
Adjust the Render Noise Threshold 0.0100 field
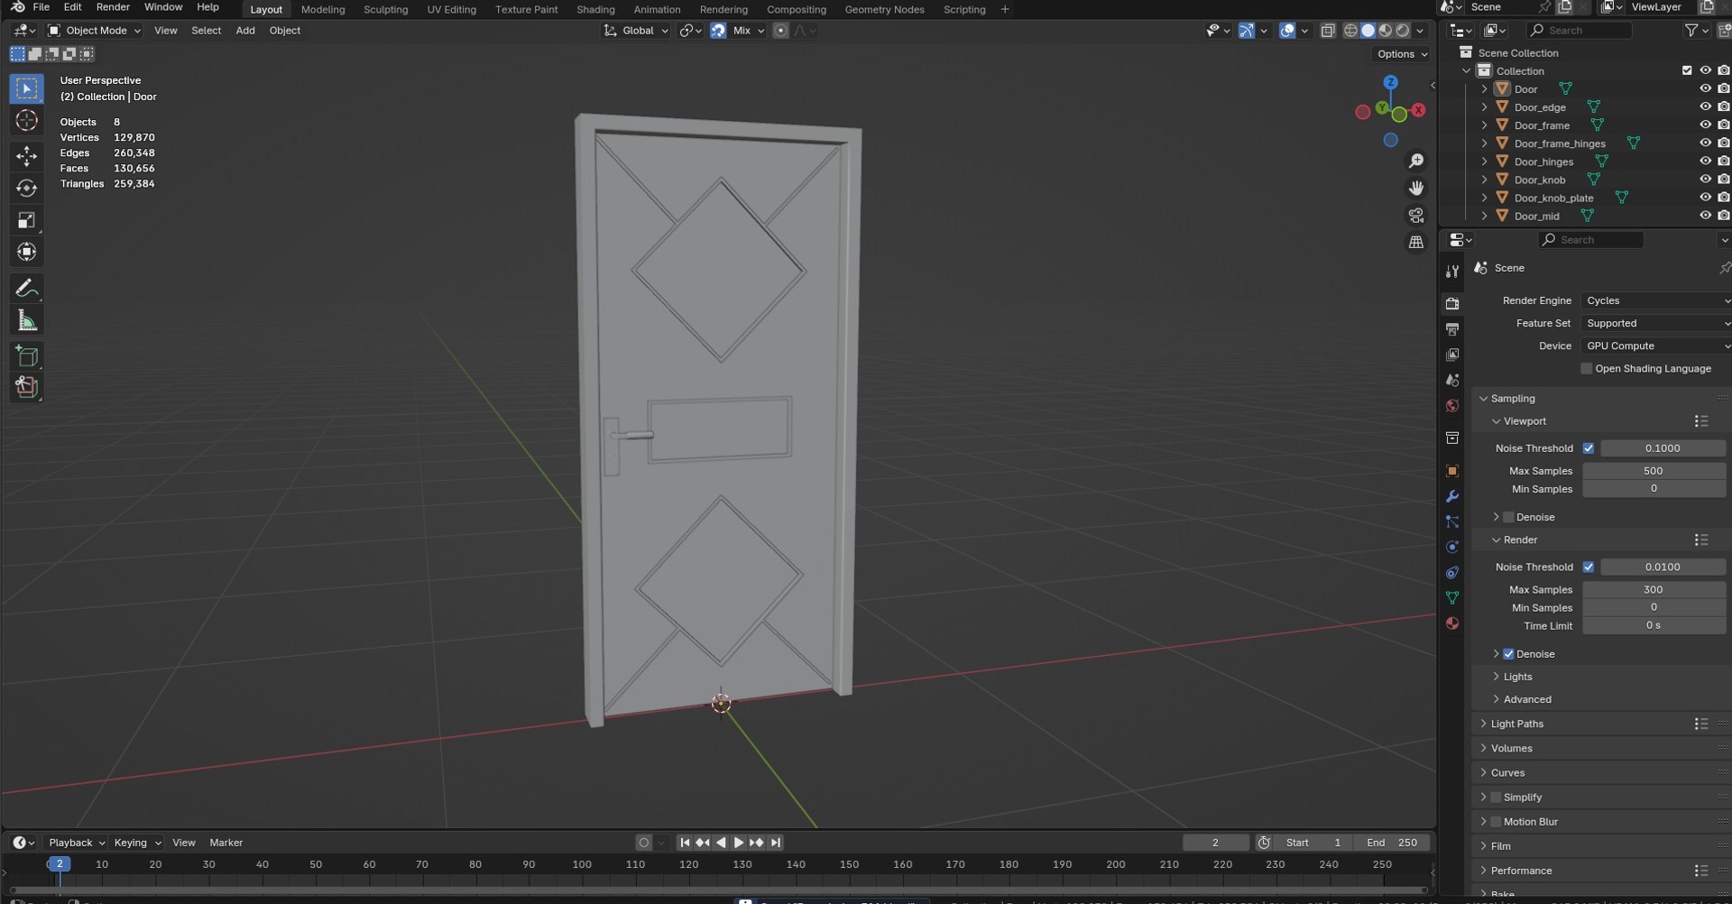pyautogui.click(x=1663, y=567)
